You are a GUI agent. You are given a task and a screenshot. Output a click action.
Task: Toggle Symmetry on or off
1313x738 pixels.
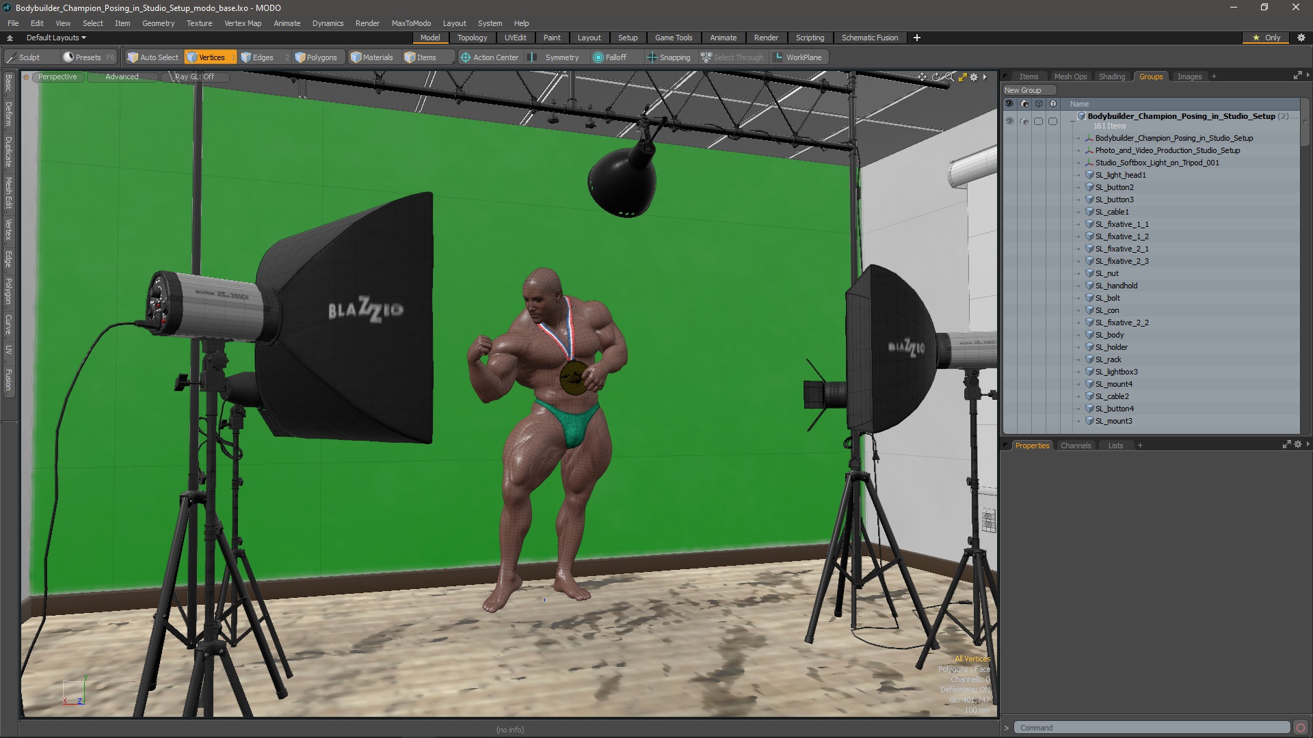click(555, 57)
